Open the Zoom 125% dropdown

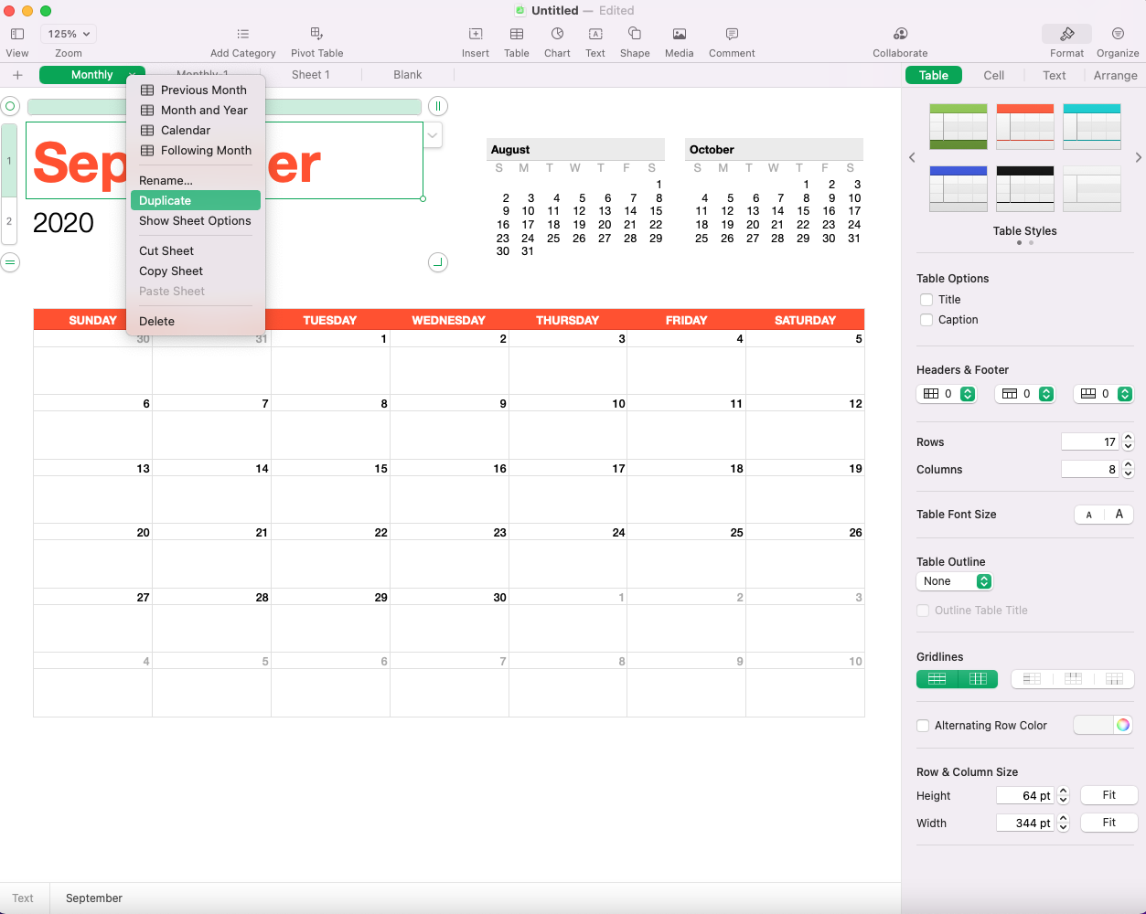point(69,34)
